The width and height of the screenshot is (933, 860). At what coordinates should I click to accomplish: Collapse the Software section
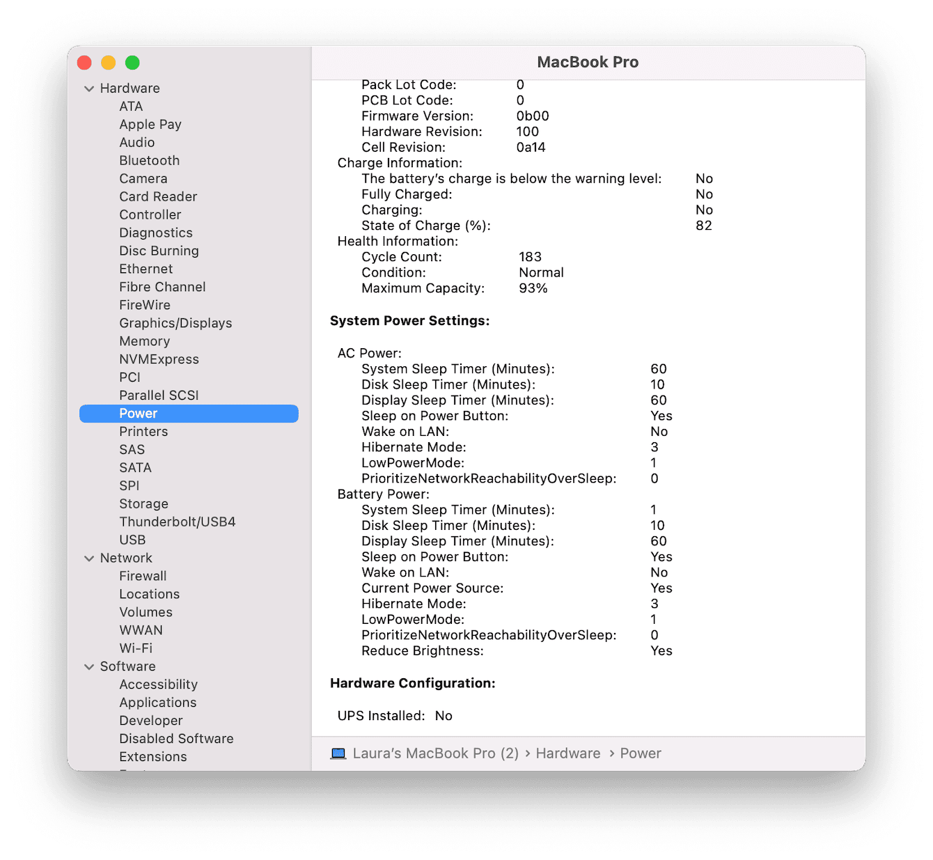coord(89,666)
